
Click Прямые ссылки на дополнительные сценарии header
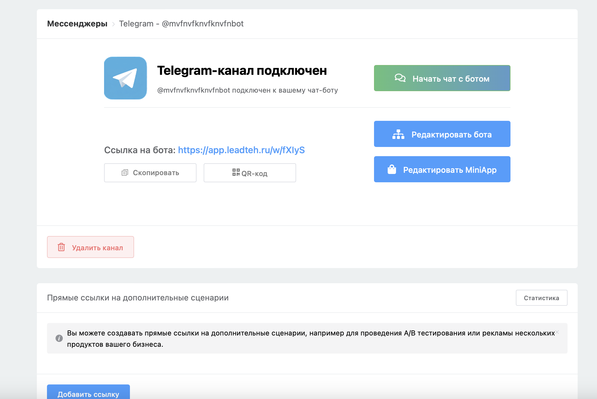click(x=138, y=298)
